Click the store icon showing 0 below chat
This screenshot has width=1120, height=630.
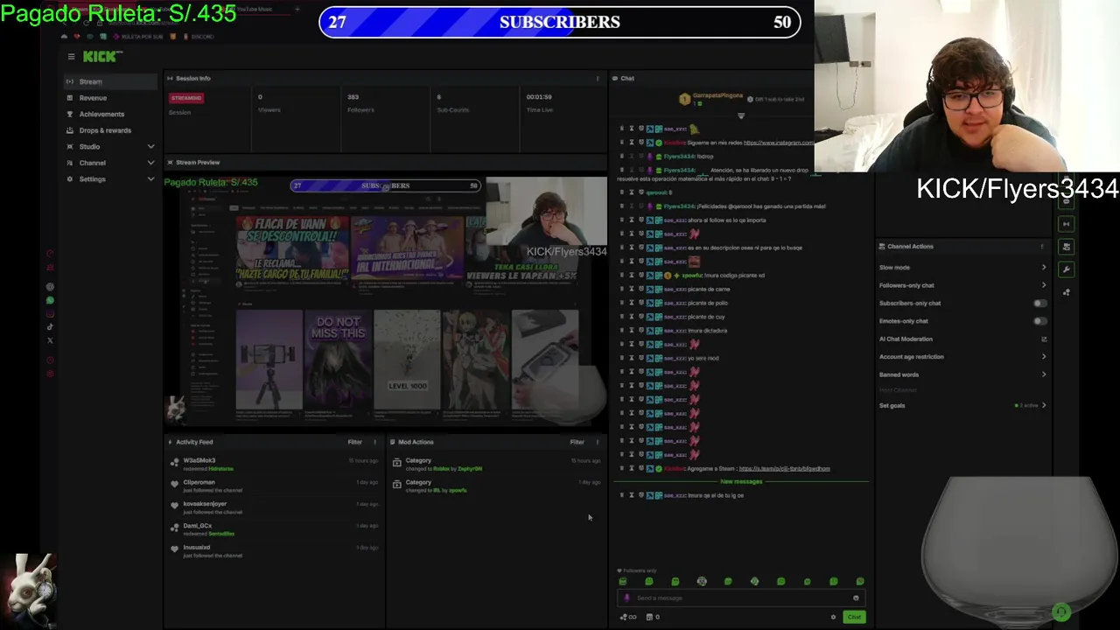pyautogui.click(x=652, y=617)
